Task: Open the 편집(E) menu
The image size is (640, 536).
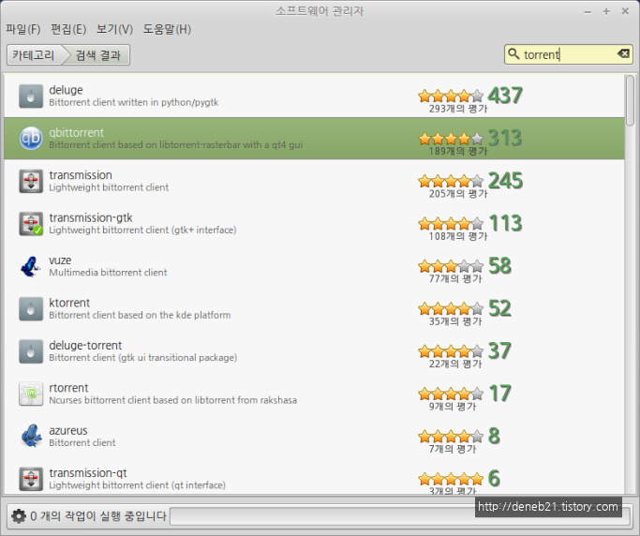Action: click(x=67, y=29)
